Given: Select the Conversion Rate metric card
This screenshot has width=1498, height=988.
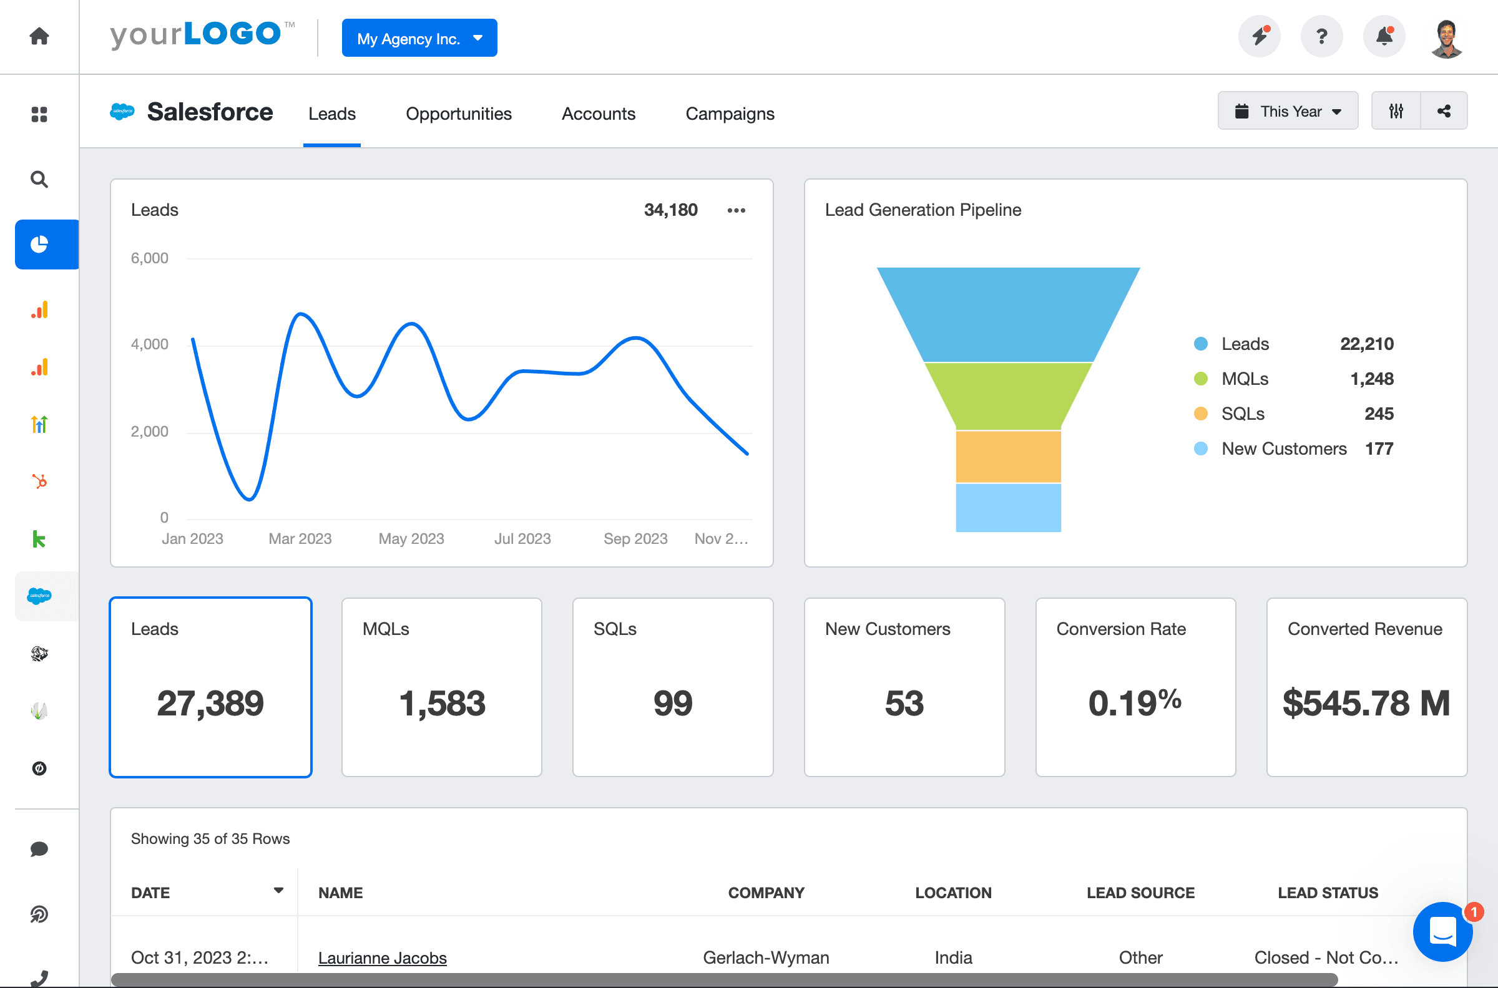Looking at the screenshot, I should click(x=1135, y=687).
